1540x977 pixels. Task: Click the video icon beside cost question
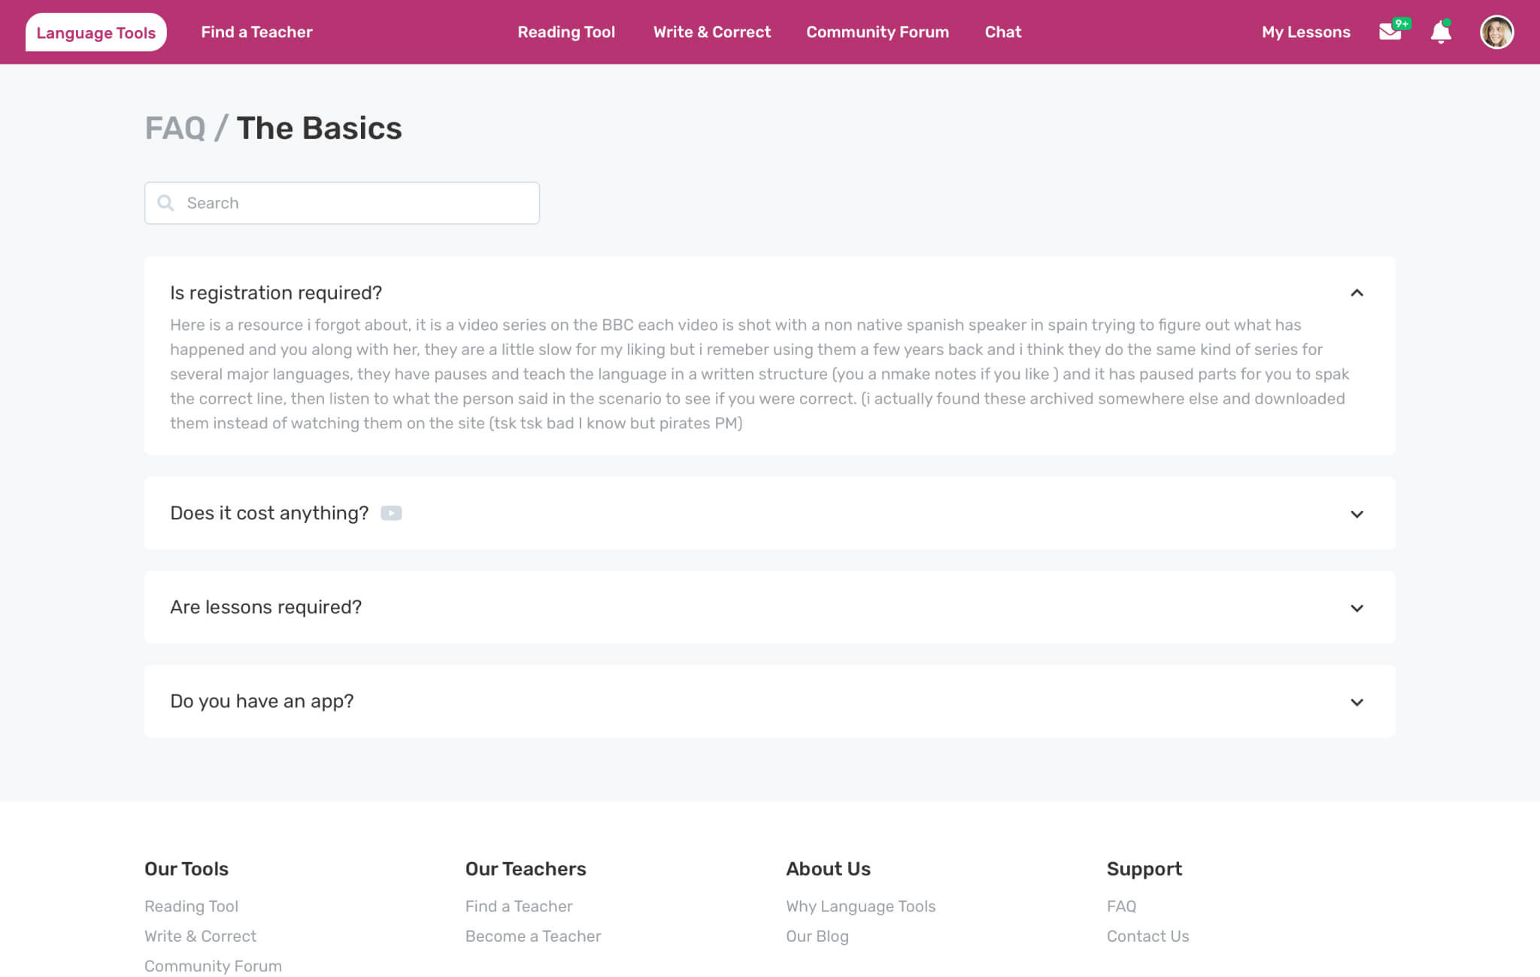point(391,513)
